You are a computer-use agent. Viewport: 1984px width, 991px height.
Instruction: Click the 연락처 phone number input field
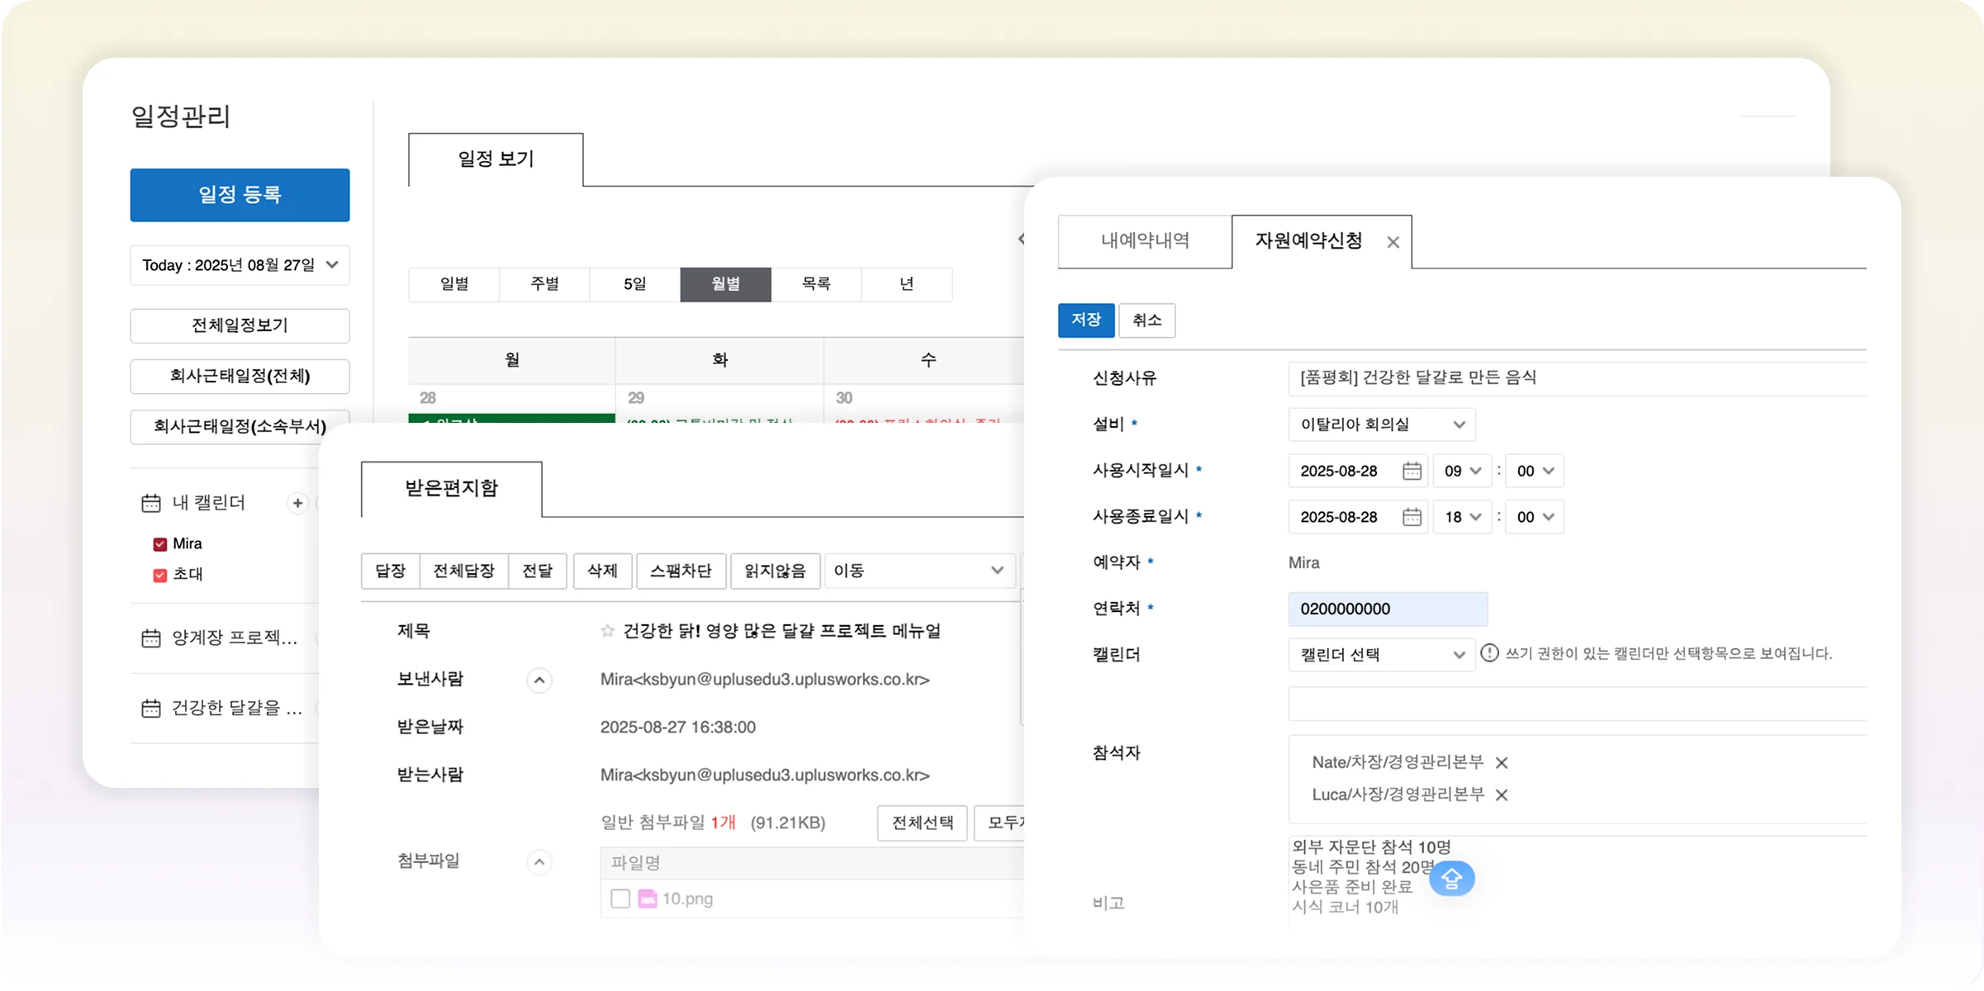[x=1388, y=609]
